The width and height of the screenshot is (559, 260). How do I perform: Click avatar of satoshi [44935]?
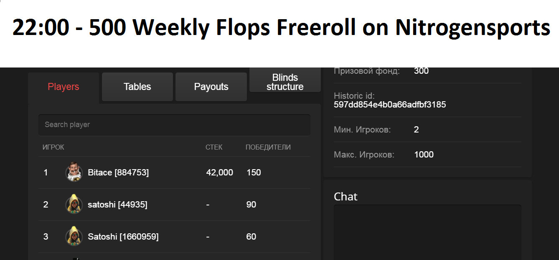coord(74,204)
